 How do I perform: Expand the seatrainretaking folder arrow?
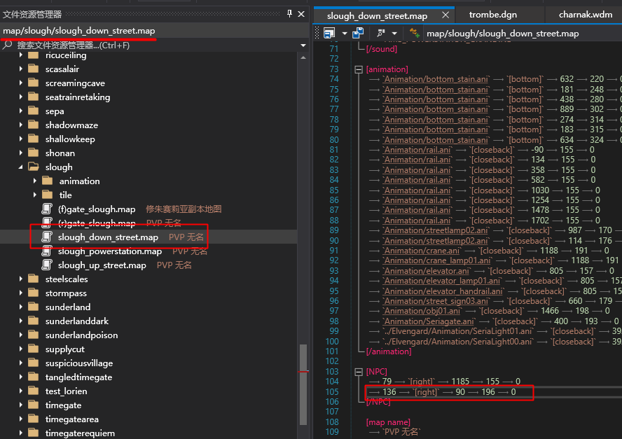point(20,97)
